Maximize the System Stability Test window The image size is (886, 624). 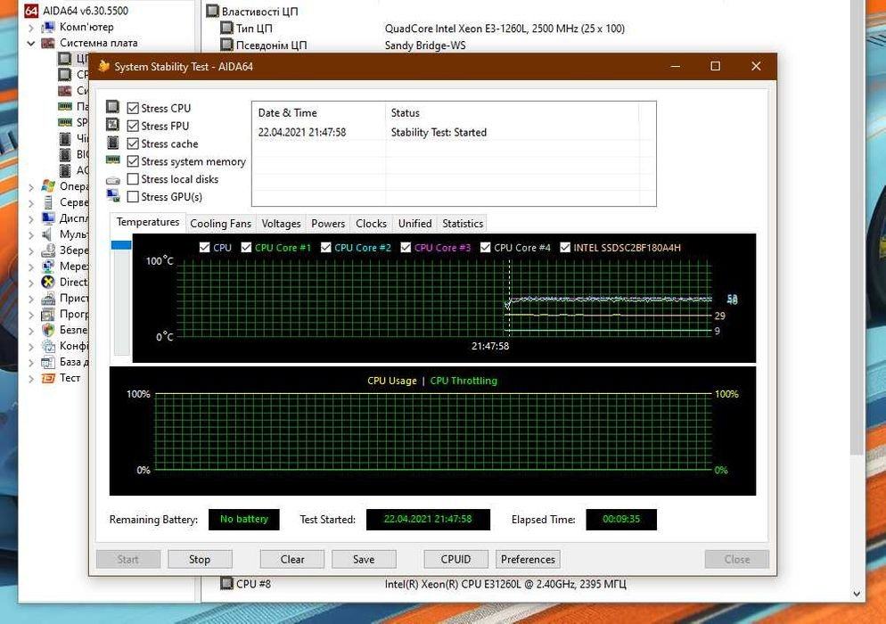point(716,66)
